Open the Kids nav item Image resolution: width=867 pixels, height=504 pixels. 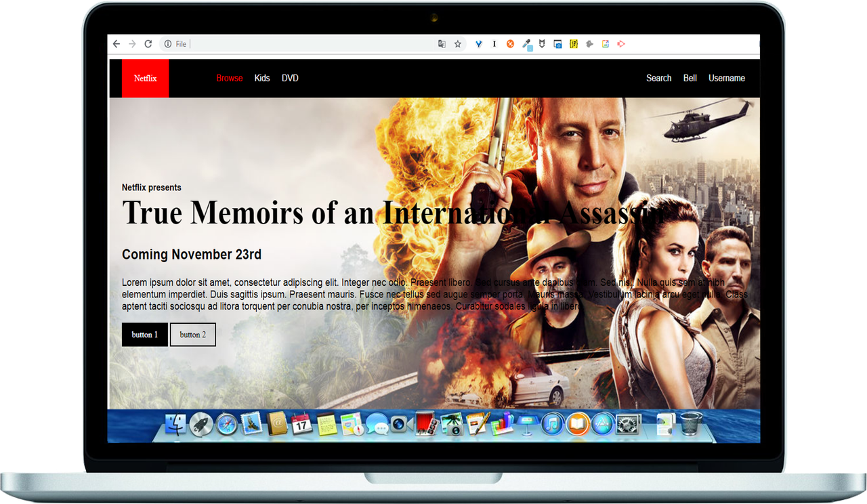pos(262,79)
